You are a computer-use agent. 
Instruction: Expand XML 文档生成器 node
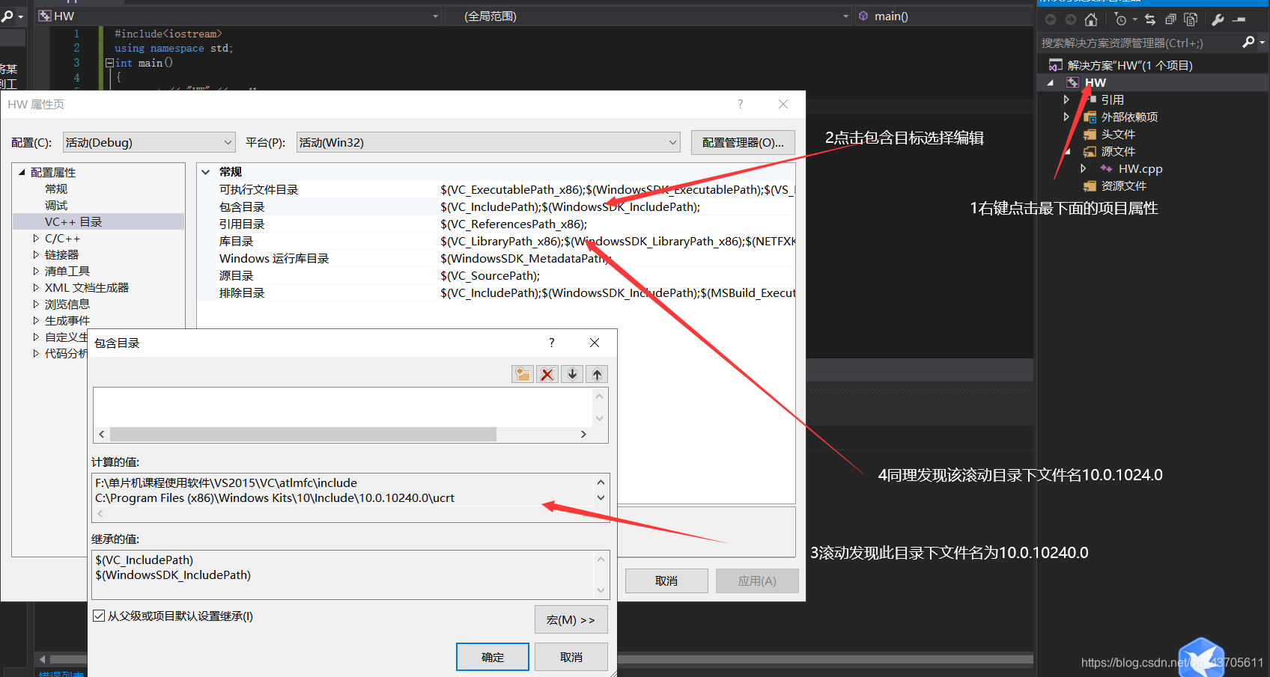point(36,288)
